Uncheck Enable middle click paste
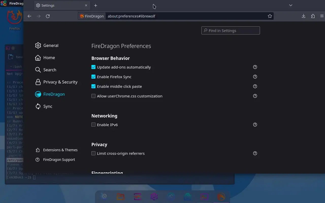This screenshot has width=325, height=203. tap(93, 86)
